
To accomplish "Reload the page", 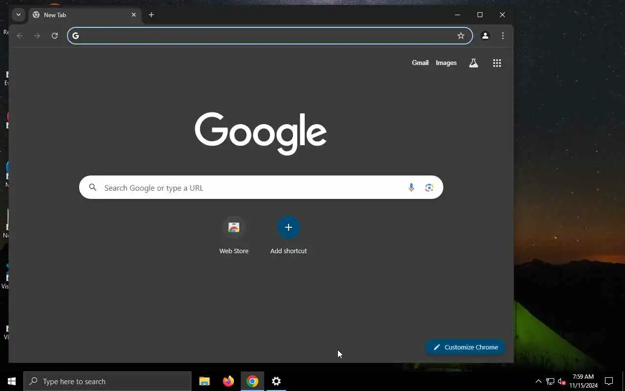I will tap(55, 36).
